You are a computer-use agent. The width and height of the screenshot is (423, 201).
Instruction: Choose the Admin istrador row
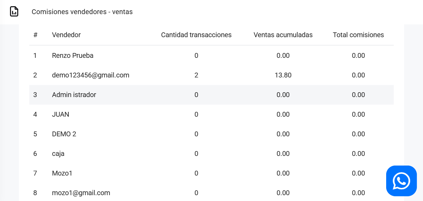tap(74, 95)
